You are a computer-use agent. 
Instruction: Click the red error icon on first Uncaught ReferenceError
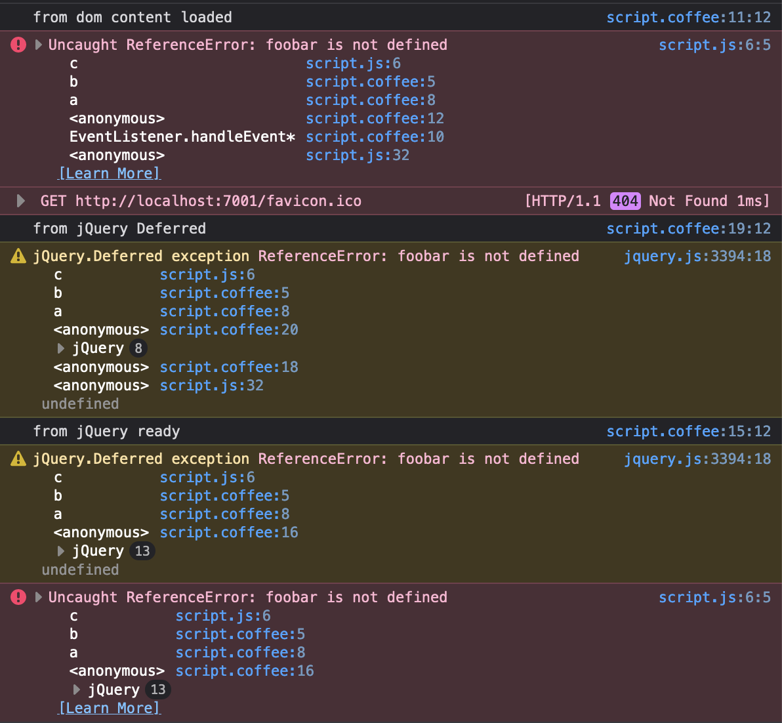click(x=17, y=44)
